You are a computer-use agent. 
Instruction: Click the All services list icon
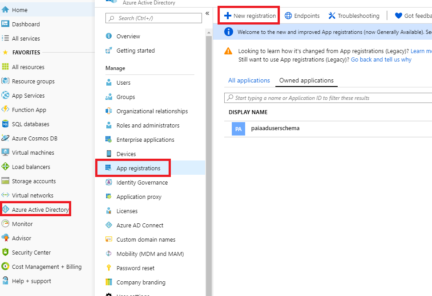[5, 38]
